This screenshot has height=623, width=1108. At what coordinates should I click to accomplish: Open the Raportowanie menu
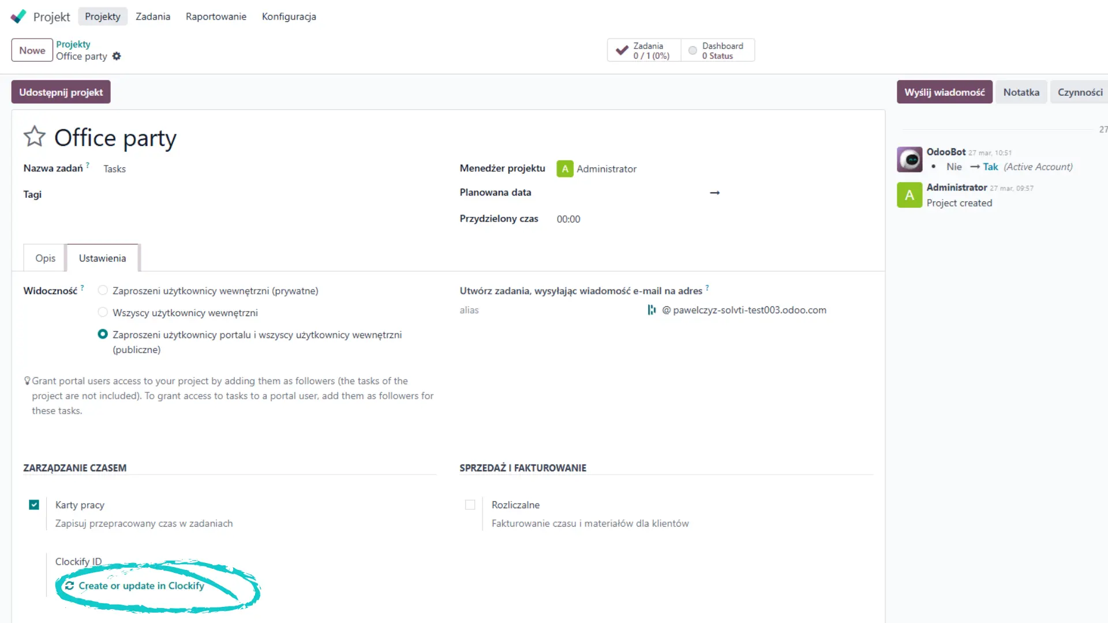coord(216,16)
